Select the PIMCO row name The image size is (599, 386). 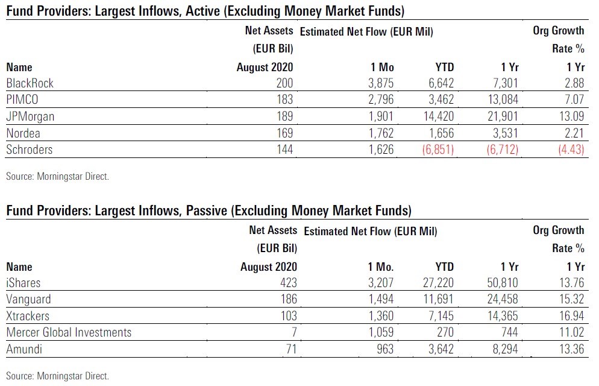[22, 100]
